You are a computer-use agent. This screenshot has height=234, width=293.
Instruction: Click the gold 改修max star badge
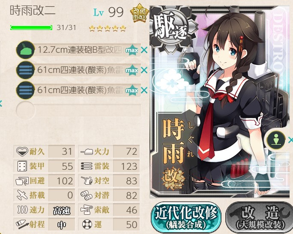click(139, 13)
